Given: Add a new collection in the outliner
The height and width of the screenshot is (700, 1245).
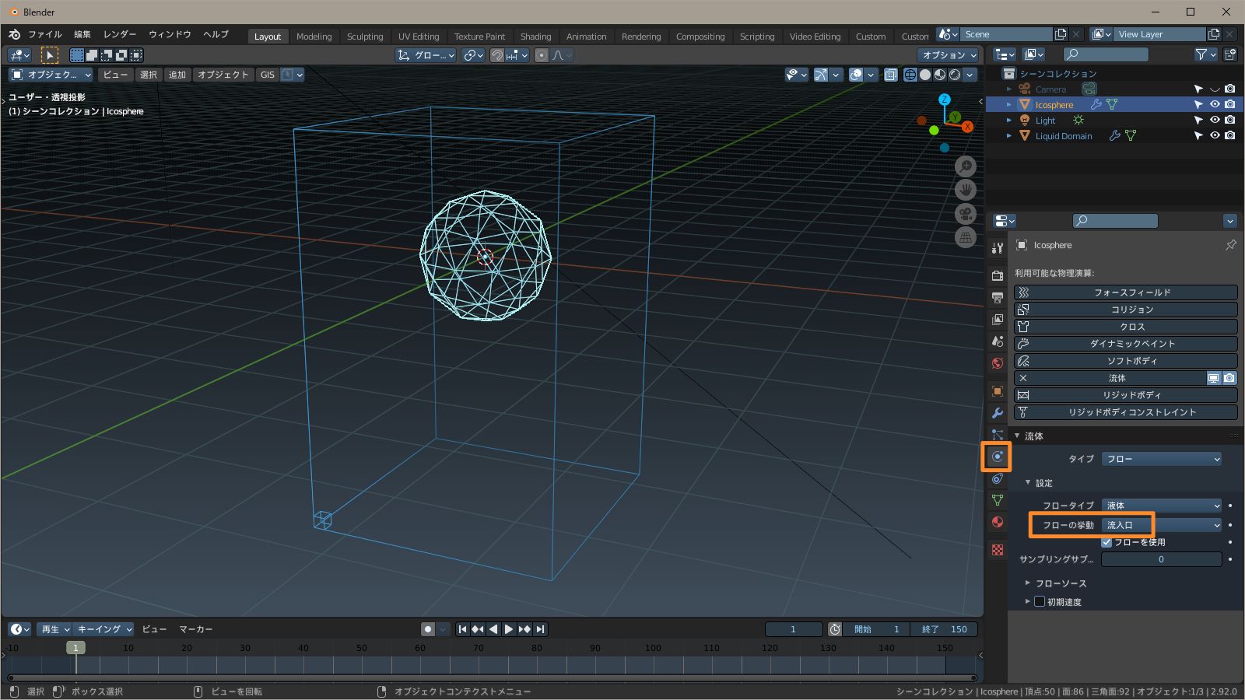Looking at the screenshot, I should tap(1230, 54).
